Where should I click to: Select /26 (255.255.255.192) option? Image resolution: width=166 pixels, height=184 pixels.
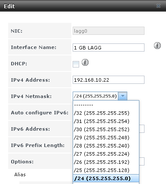coord(106,162)
